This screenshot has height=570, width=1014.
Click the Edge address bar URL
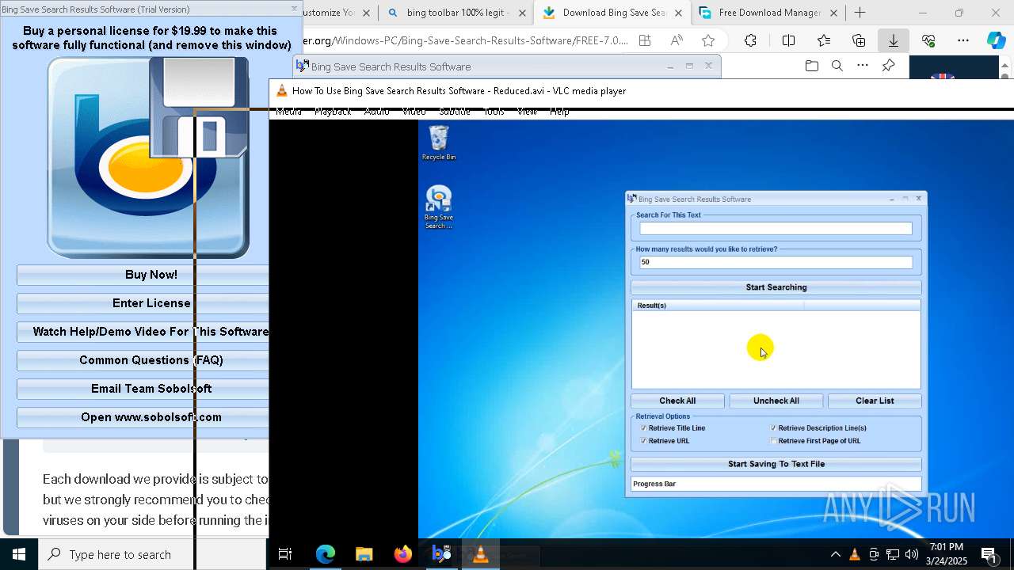coord(466,40)
